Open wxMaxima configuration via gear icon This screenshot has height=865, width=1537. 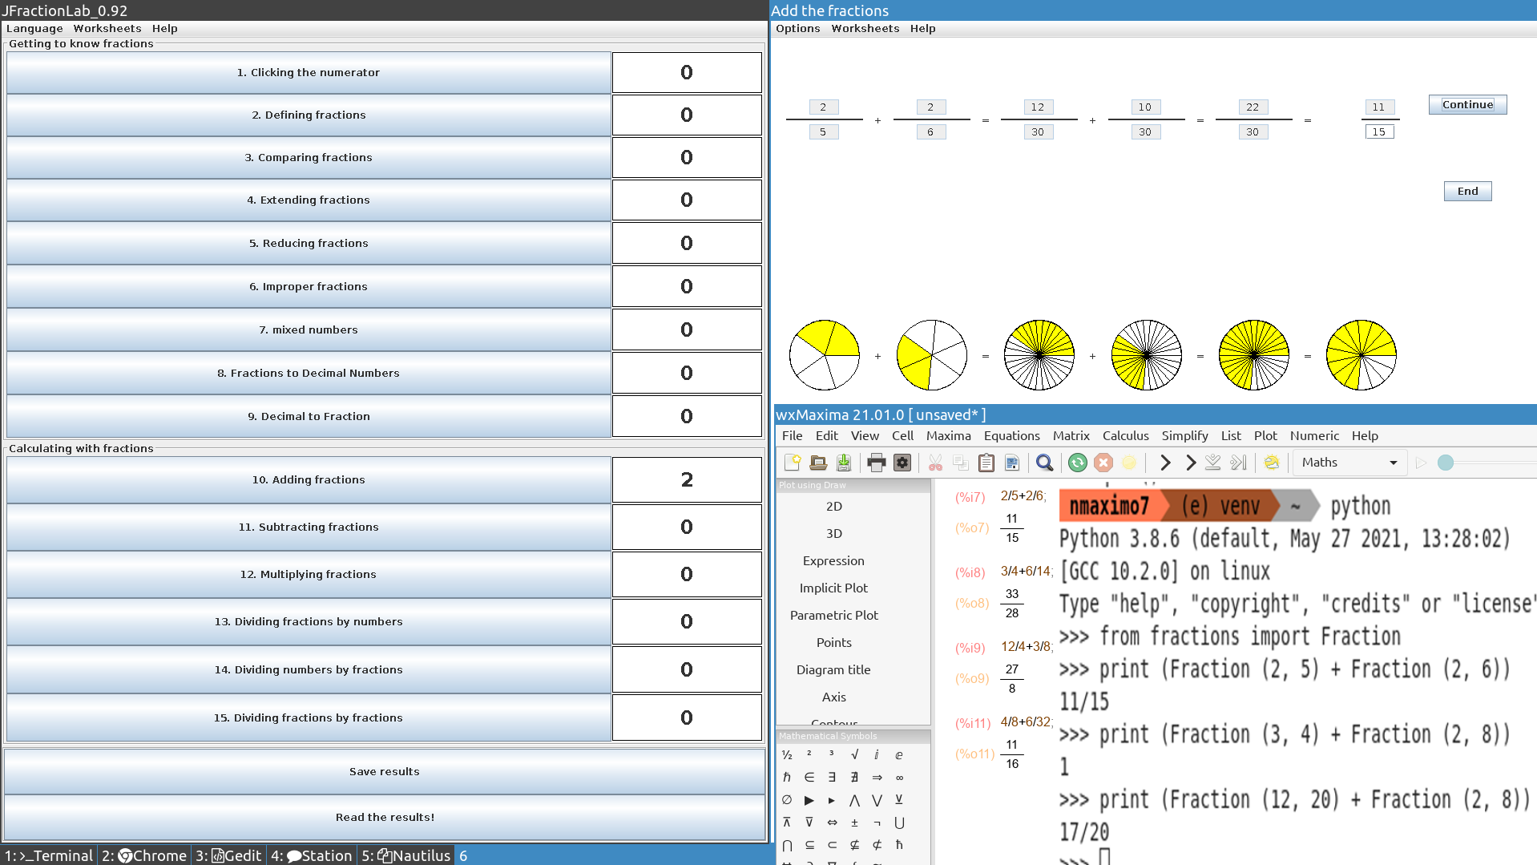[x=902, y=463]
